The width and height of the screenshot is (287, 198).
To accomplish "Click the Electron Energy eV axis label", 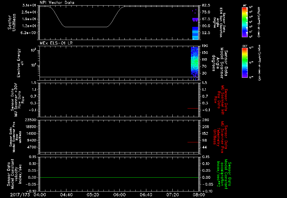I will point(20,63).
